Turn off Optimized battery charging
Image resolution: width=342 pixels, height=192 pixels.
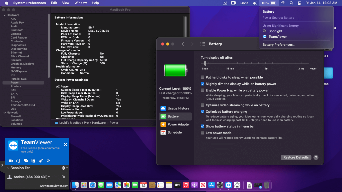[x=203, y=112]
